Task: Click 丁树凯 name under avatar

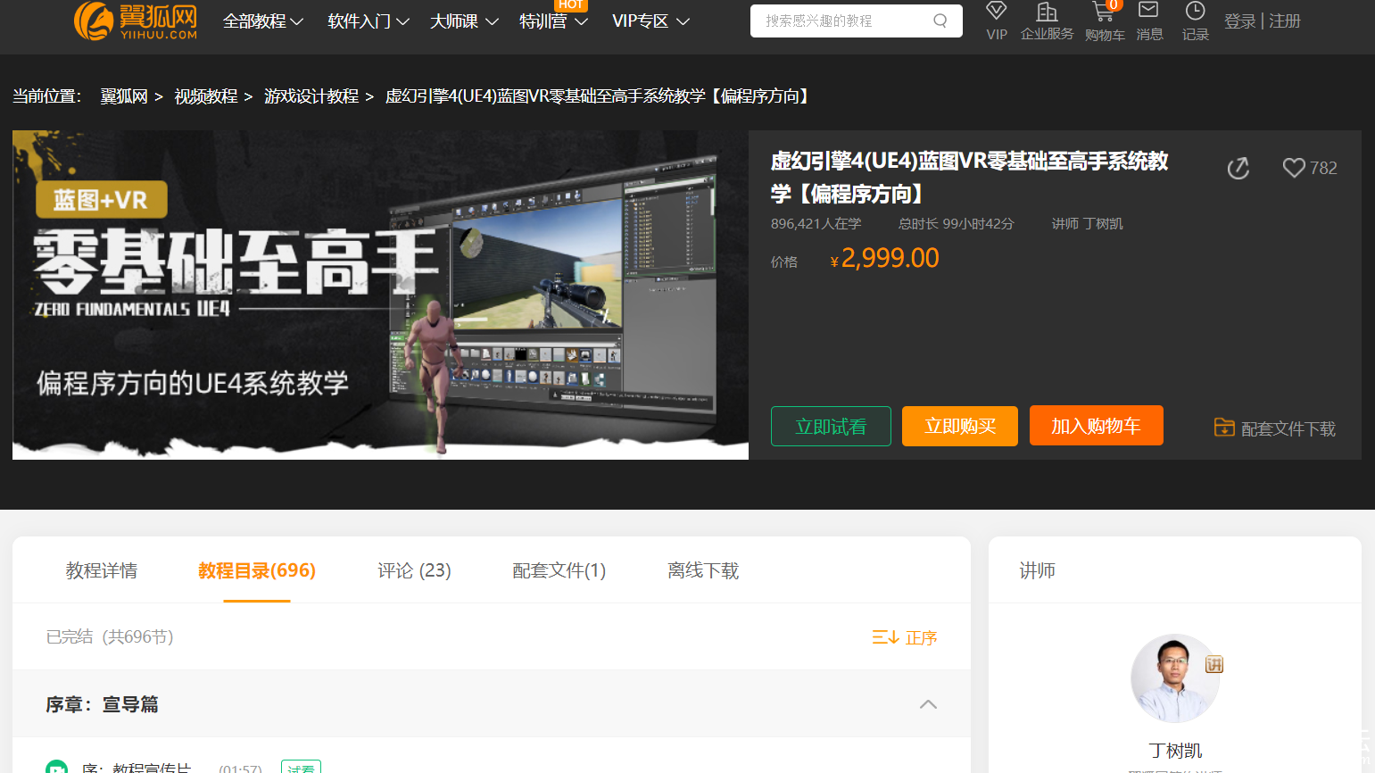Action: [x=1175, y=751]
